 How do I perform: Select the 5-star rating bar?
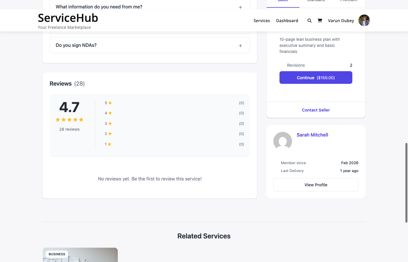click(x=175, y=103)
